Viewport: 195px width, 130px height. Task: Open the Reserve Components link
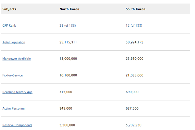[x=17, y=125]
